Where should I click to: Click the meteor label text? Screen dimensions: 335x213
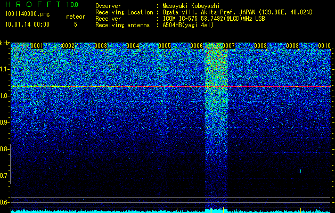(x=76, y=17)
